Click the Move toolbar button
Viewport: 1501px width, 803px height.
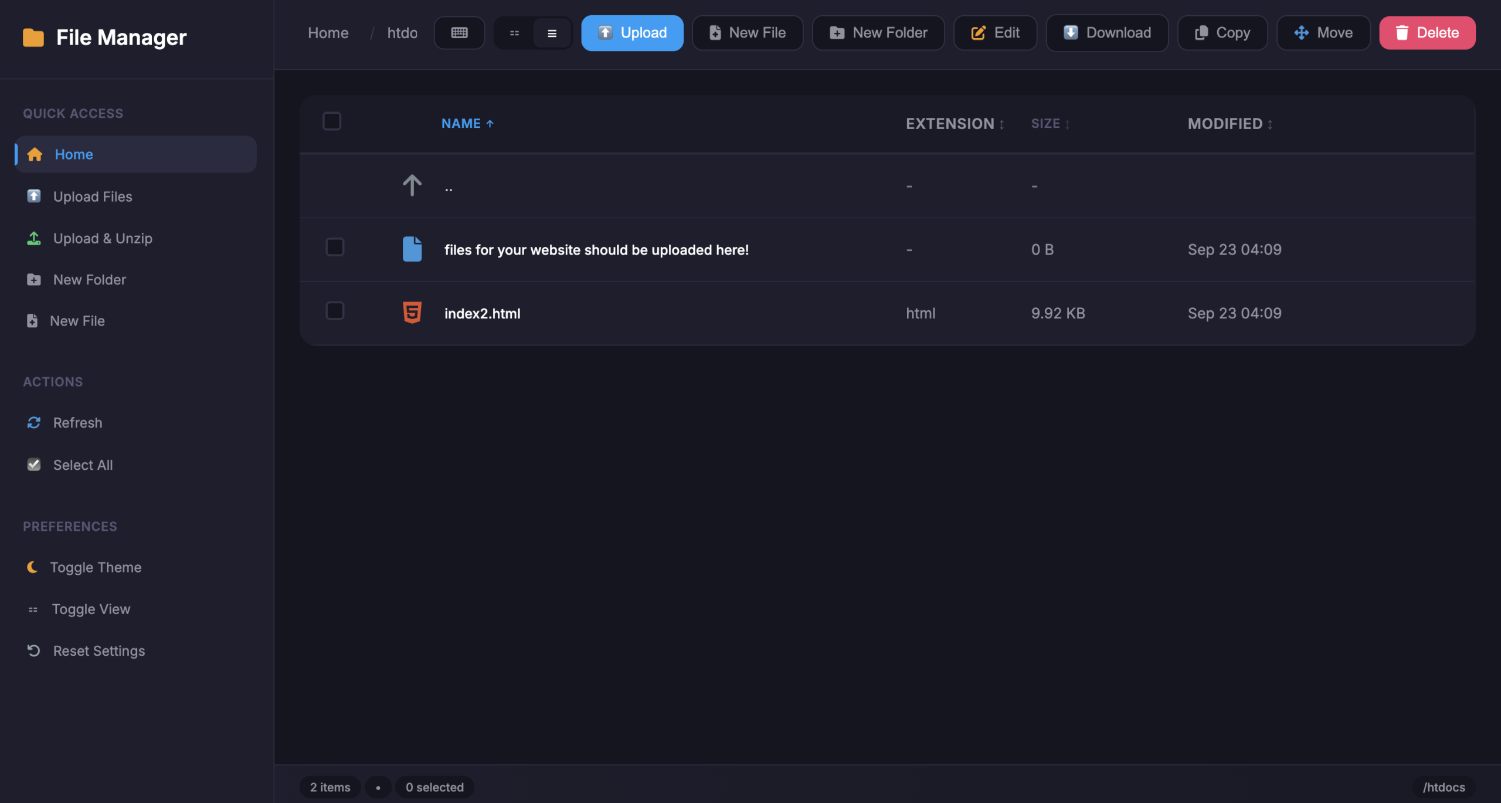pyautogui.click(x=1323, y=33)
